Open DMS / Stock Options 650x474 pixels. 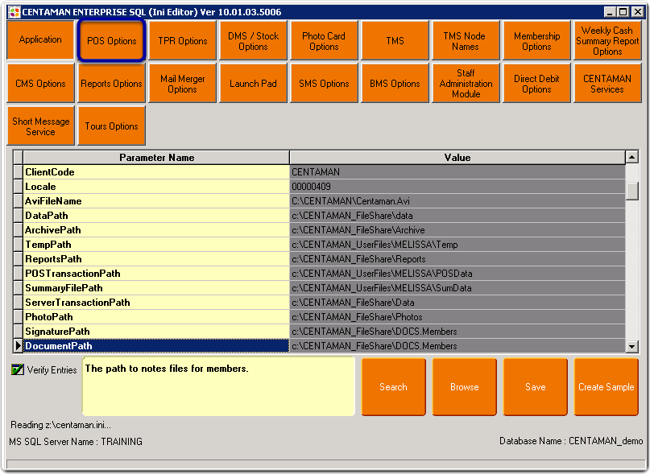click(253, 40)
